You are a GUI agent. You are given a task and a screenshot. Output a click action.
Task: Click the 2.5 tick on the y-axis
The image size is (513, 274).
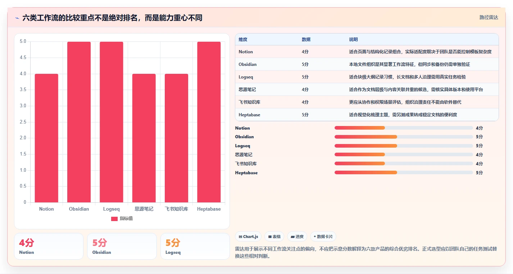[x=23, y=122]
